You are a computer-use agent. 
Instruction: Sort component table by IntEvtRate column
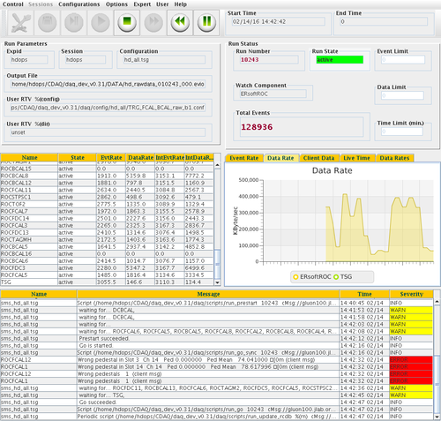tap(170, 158)
